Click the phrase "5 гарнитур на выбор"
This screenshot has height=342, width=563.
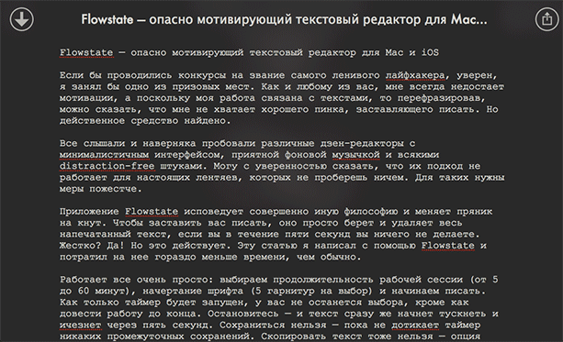pos(311,291)
